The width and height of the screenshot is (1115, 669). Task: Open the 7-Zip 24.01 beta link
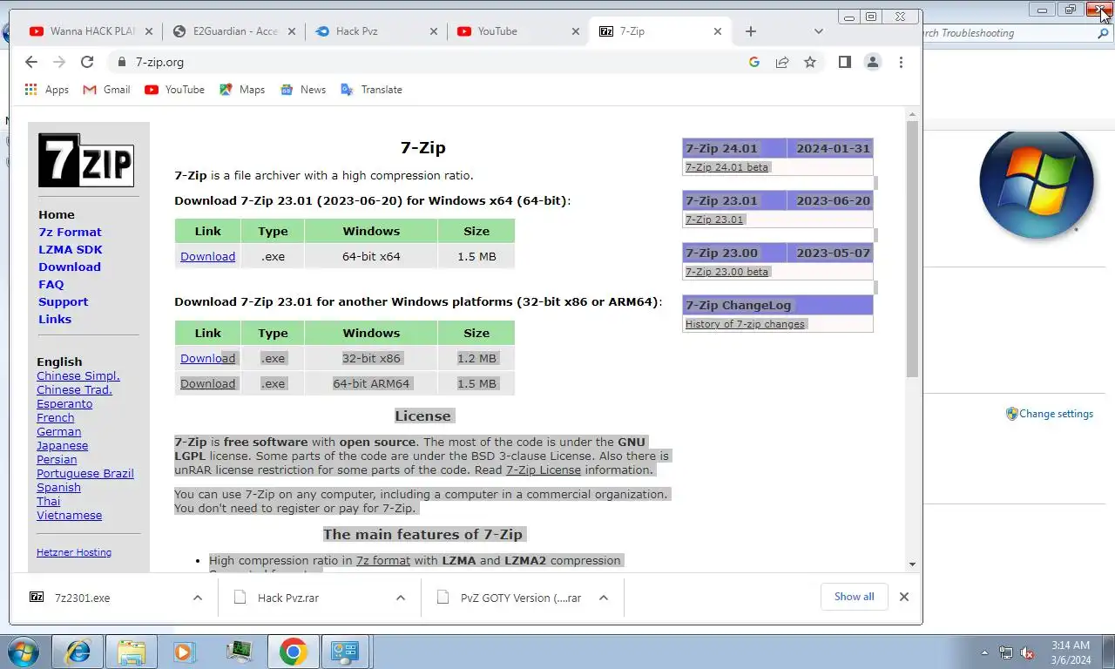(x=726, y=167)
